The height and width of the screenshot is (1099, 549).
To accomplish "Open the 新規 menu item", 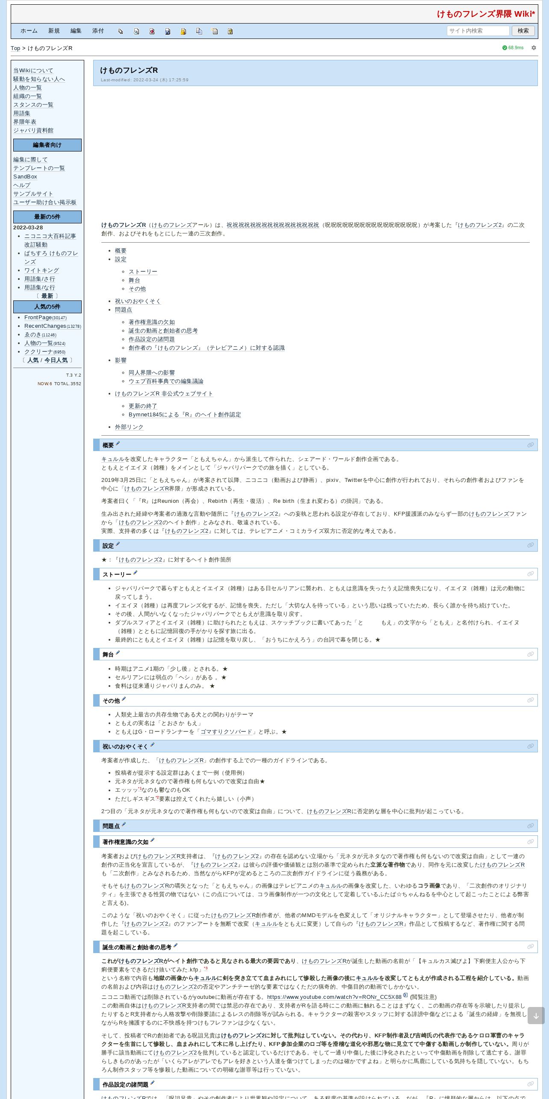I will 54,31.
